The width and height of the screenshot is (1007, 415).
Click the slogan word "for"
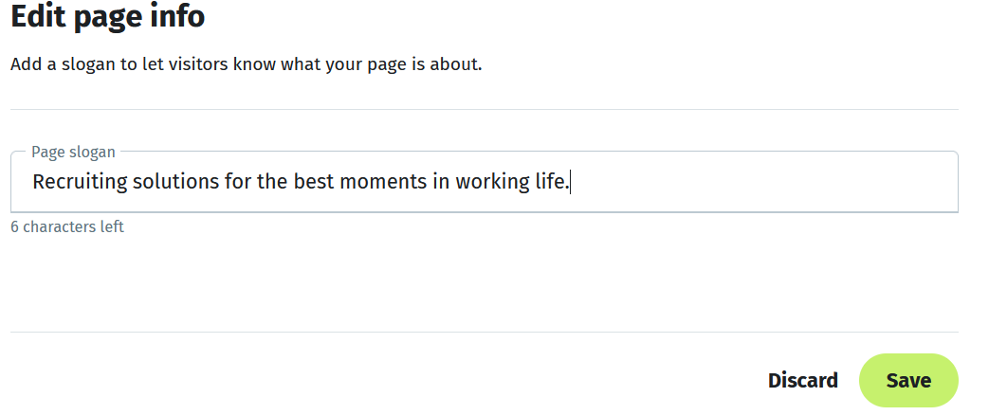[x=237, y=182]
